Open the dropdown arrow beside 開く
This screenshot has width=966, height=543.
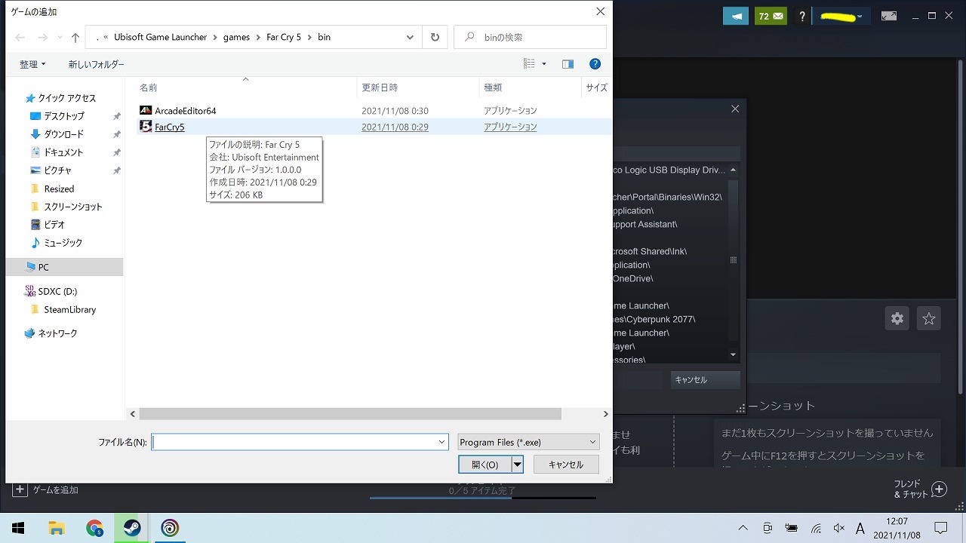[x=518, y=465]
